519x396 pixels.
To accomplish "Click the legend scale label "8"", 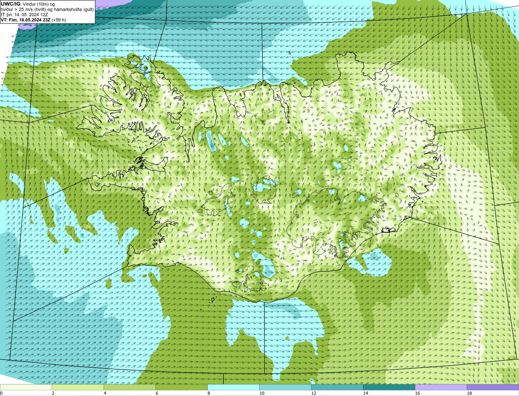I will [209, 393].
